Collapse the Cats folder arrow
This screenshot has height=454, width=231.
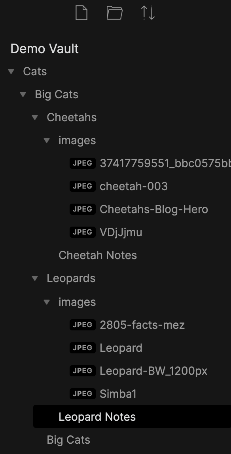pos(11,71)
